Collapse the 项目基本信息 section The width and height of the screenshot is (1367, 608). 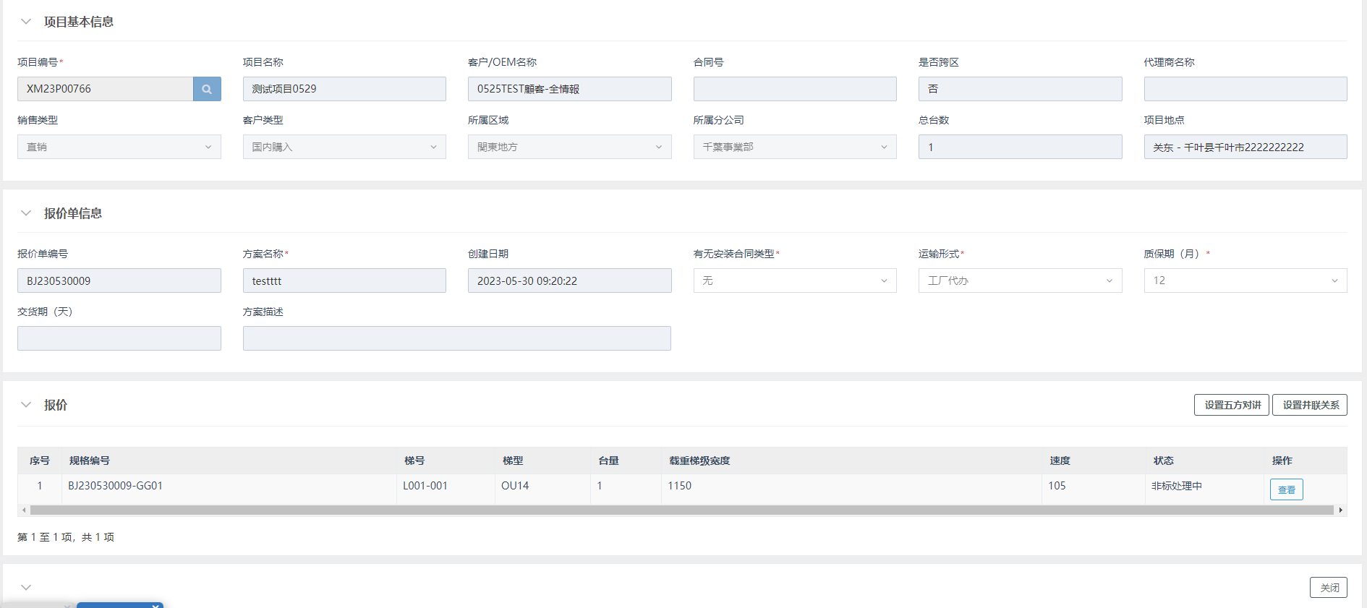click(26, 22)
